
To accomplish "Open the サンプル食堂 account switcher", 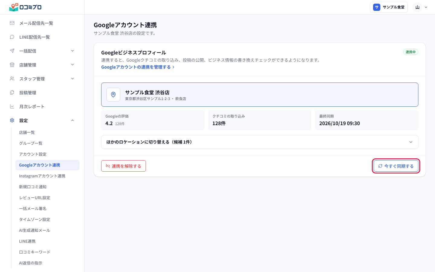I will coord(389,7).
